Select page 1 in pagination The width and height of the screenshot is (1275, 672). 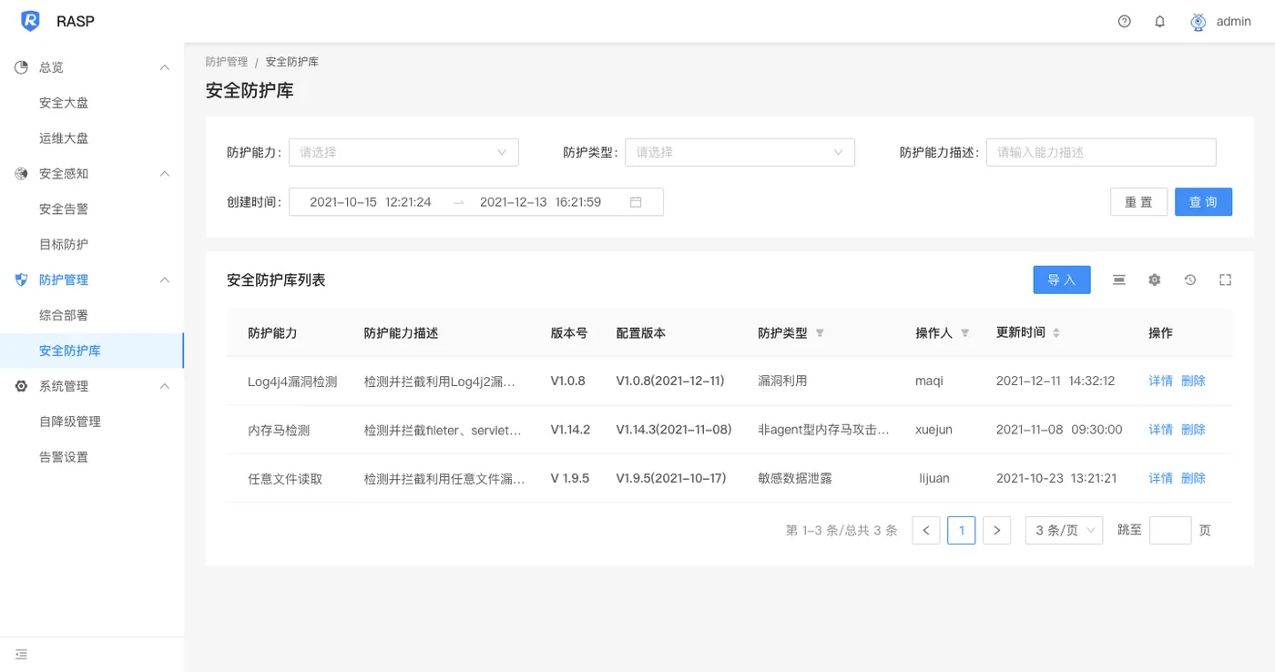961,530
